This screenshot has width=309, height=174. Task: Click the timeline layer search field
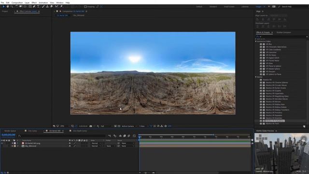click(61, 136)
